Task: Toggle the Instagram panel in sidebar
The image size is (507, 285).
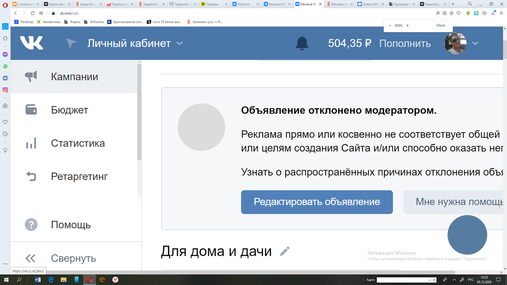Action: click(5, 90)
